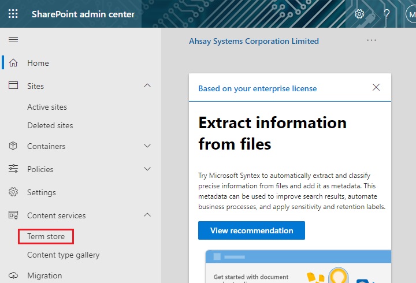
Task: Open Deleted sites page
Action: pos(50,125)
